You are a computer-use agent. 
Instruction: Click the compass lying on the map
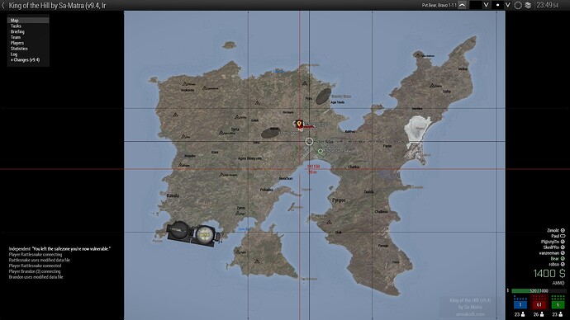[193, 233]
